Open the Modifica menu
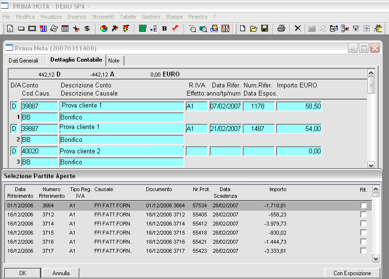The height and width of the screenshot is (279, 389). [25, 17]
